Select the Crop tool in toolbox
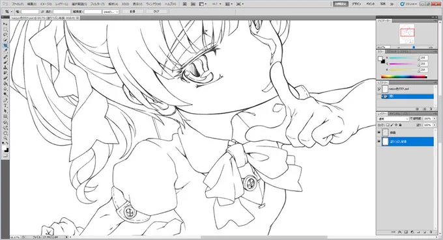443x240 pixels. [5, 46]
